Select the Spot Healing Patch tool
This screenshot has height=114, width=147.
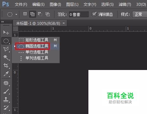pyautogui.click(x=6, y=83)
